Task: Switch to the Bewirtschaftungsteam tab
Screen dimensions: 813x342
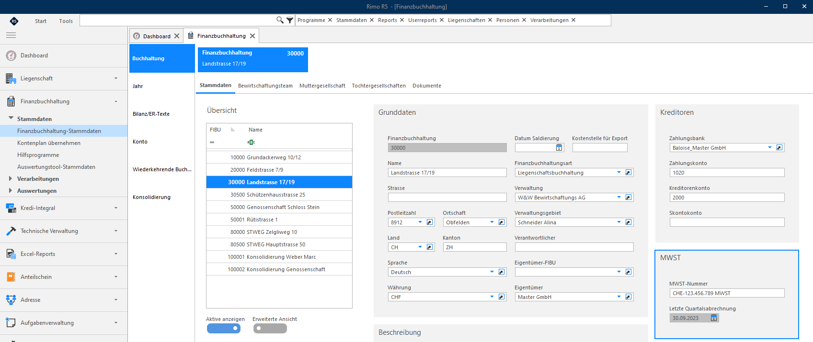Action: 265,86
